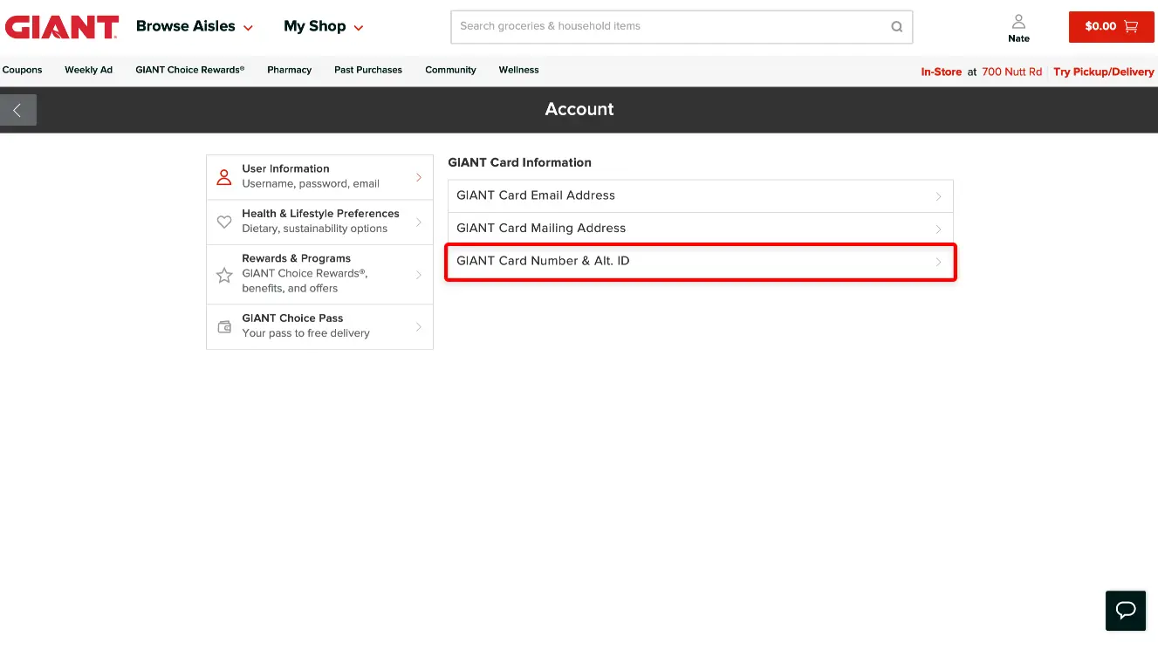Screen dimensions: 1158x650
Task: Open the chat bubble widget
Action: tap(1126, 610)
